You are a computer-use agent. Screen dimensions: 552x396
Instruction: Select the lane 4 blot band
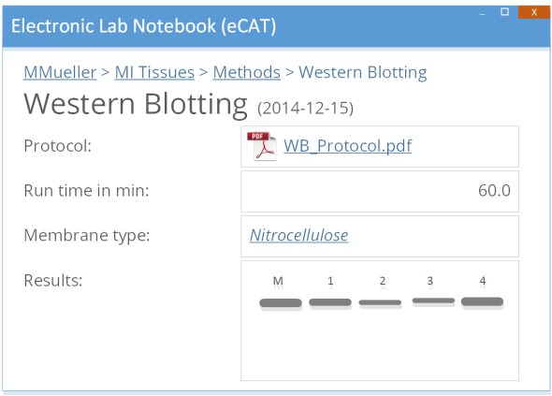coord(482,301)
